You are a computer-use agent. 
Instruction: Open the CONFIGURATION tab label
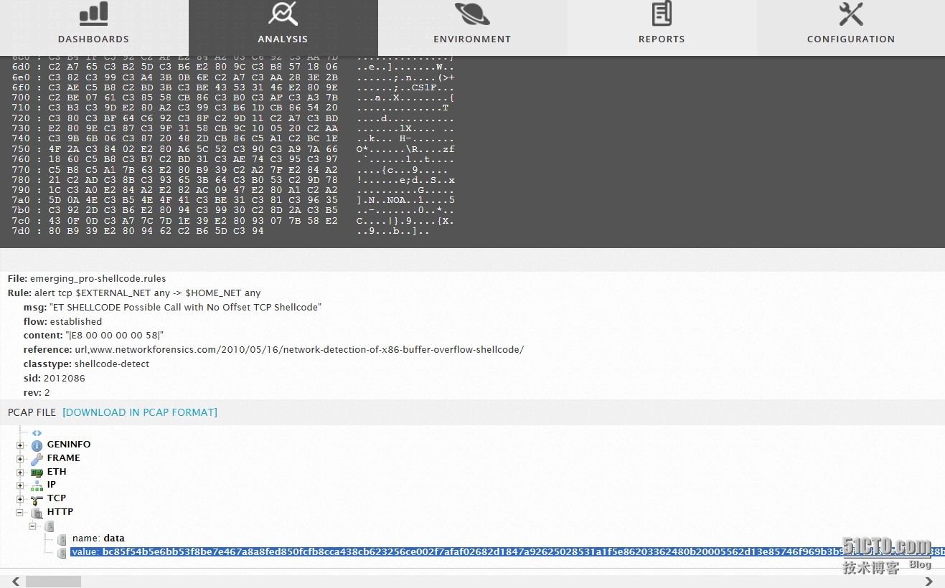point(851,39)
